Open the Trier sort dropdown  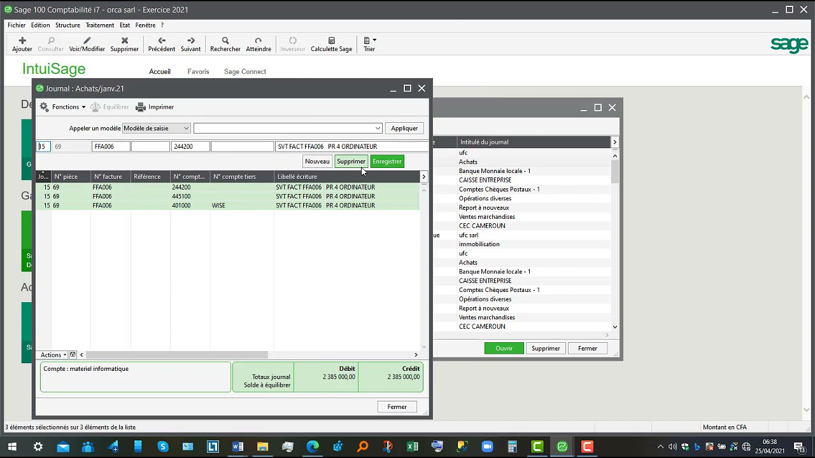369,44
